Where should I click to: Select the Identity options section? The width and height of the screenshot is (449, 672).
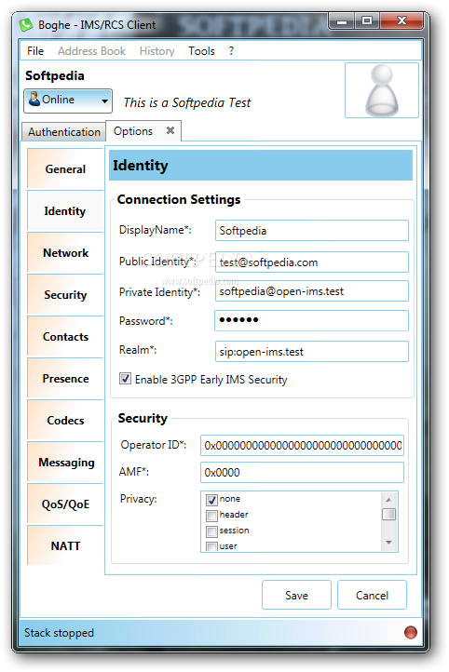(x=65, y=211)
